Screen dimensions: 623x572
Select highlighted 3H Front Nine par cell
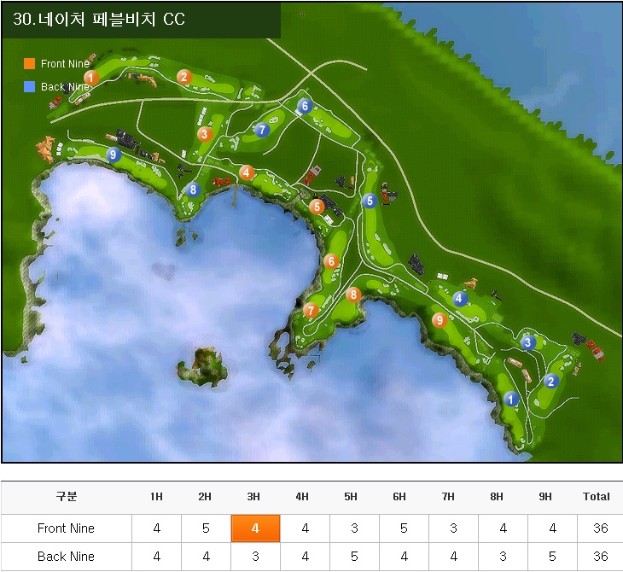click(x=254, y=528)
